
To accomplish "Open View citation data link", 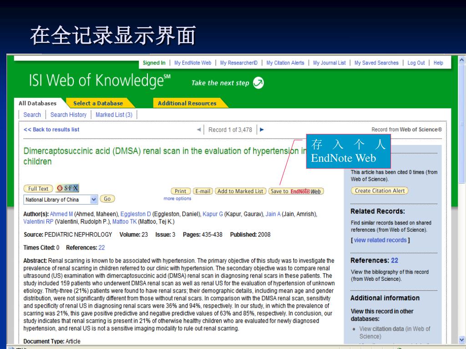I will click(x=395, y=332).
